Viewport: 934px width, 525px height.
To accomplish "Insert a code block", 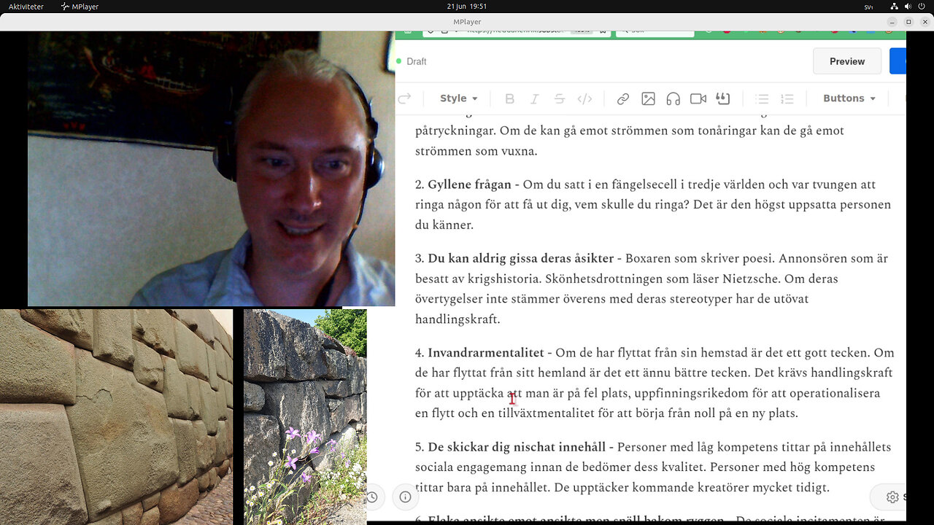I will (584, 98).
